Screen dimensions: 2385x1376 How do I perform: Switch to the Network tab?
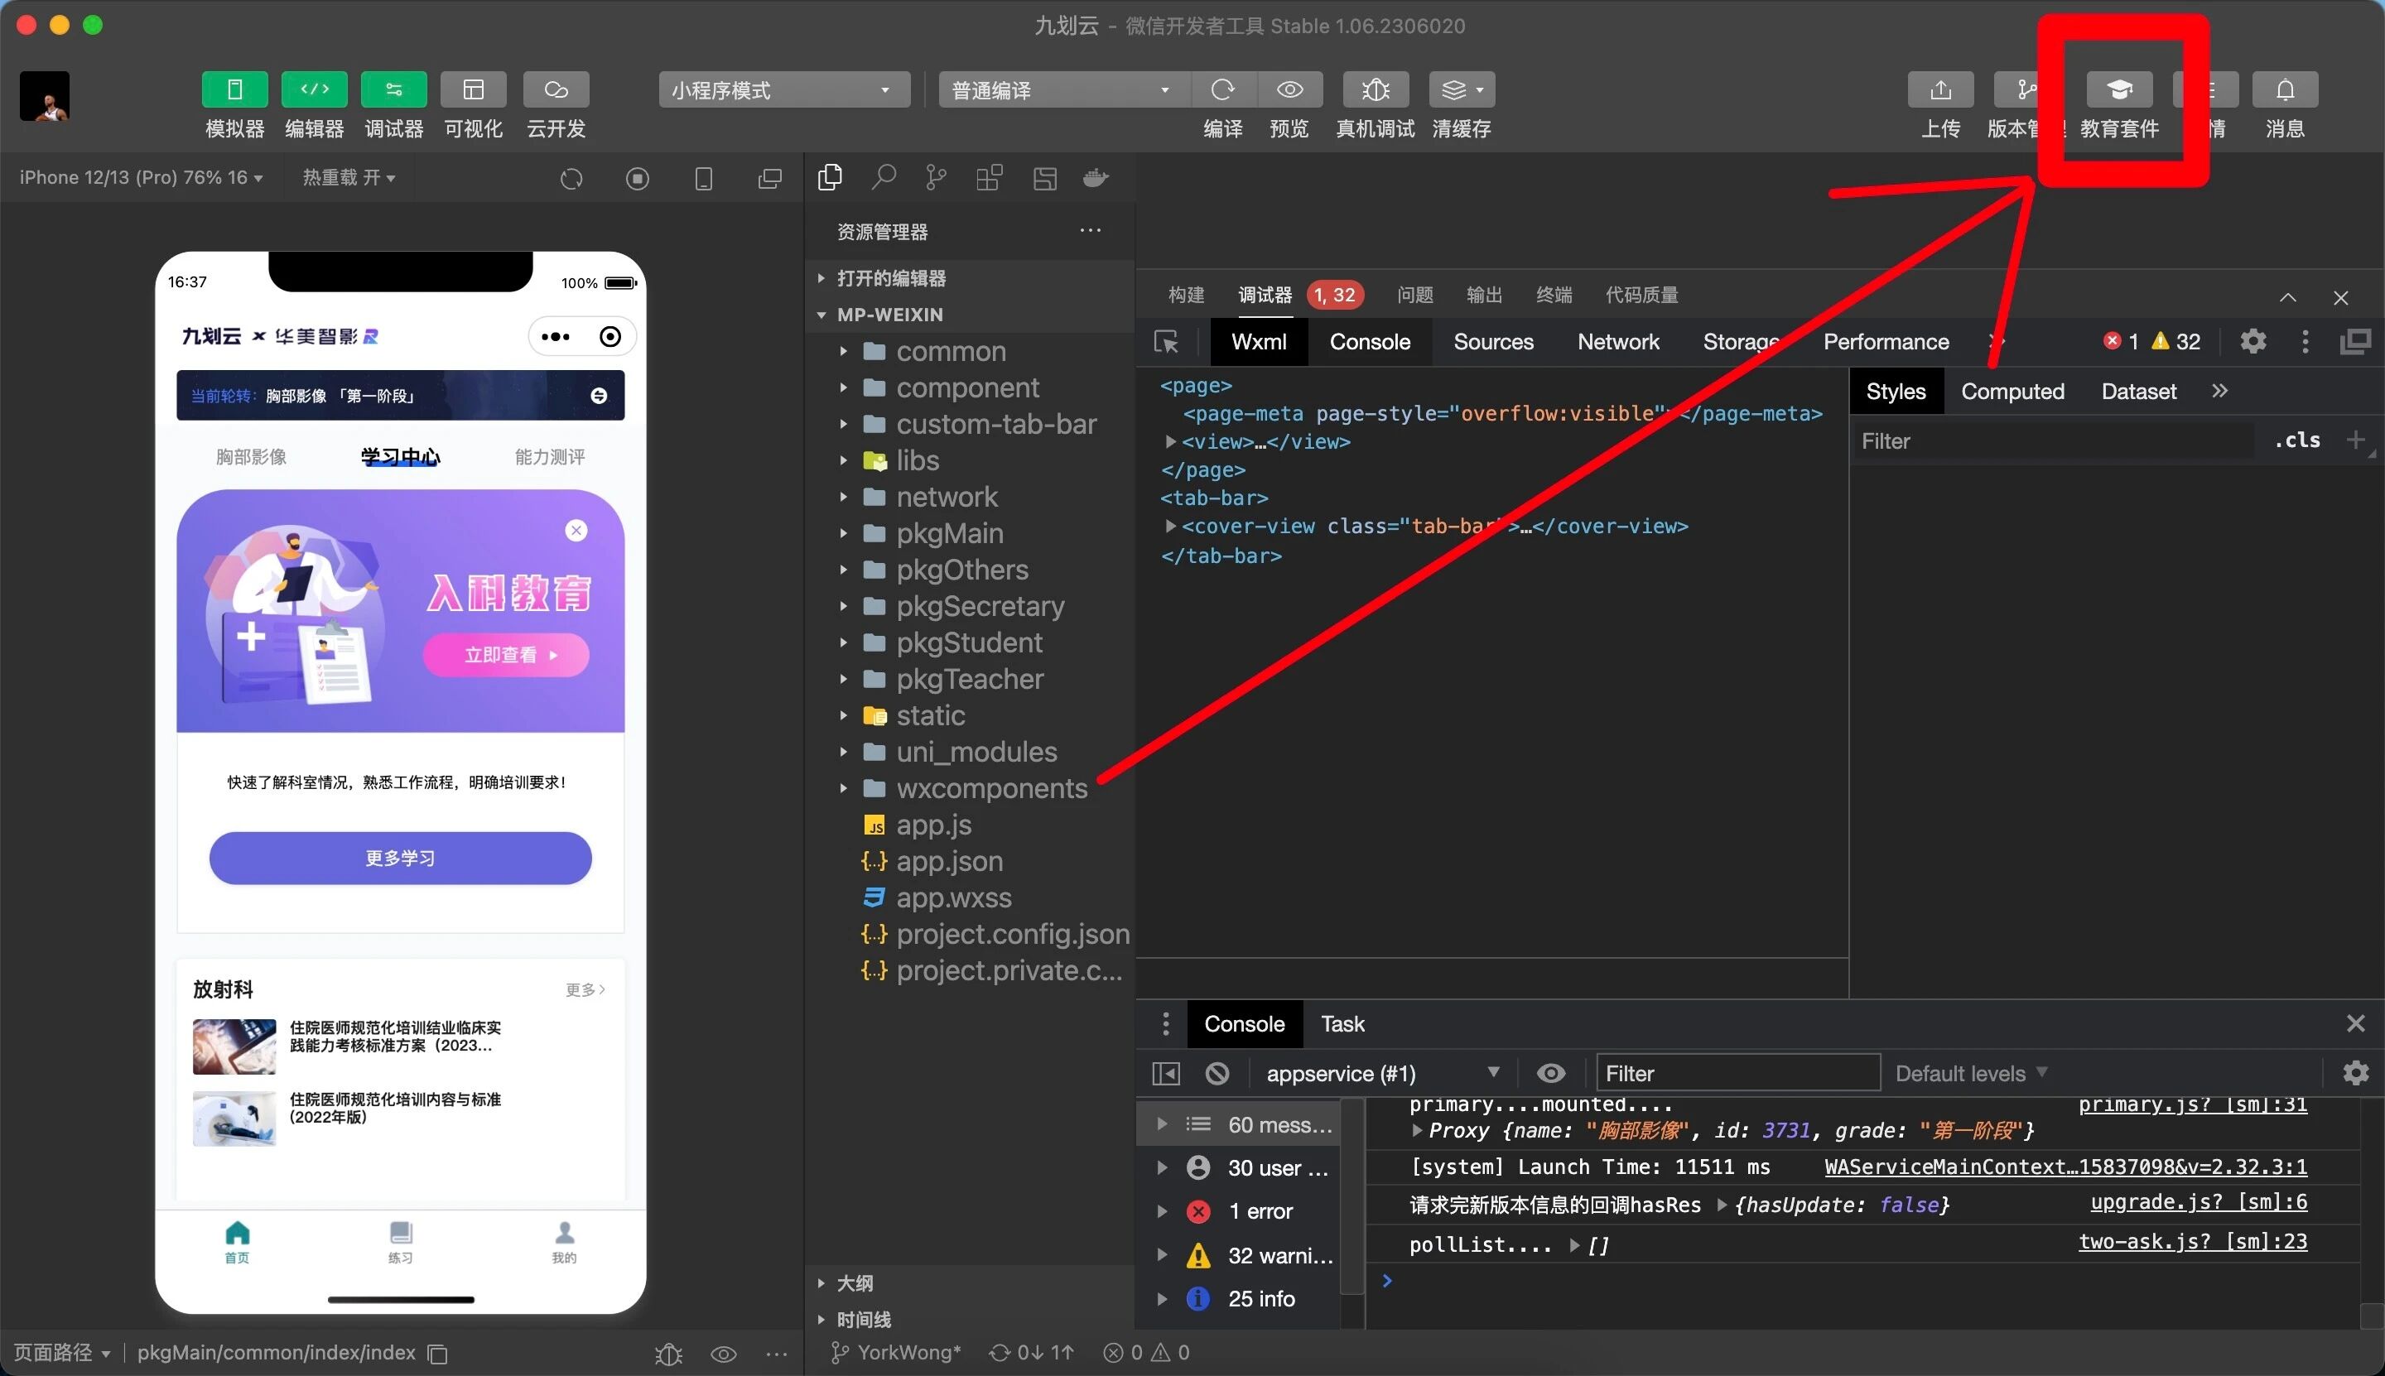pos(1617,342)
